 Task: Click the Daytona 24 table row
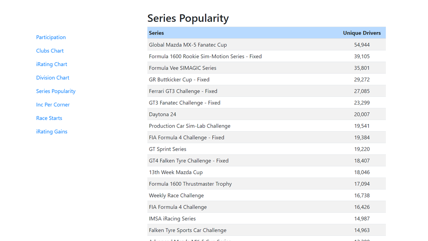click(162, 114)
